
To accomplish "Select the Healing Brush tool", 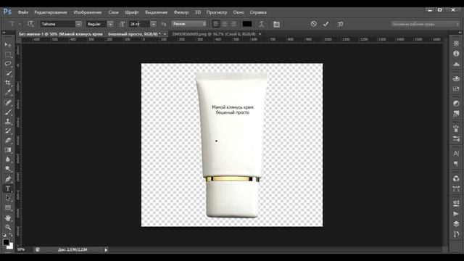I will point(8,102).
